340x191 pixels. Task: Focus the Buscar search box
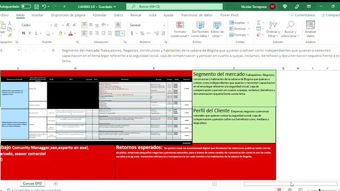tap(174, 6)
